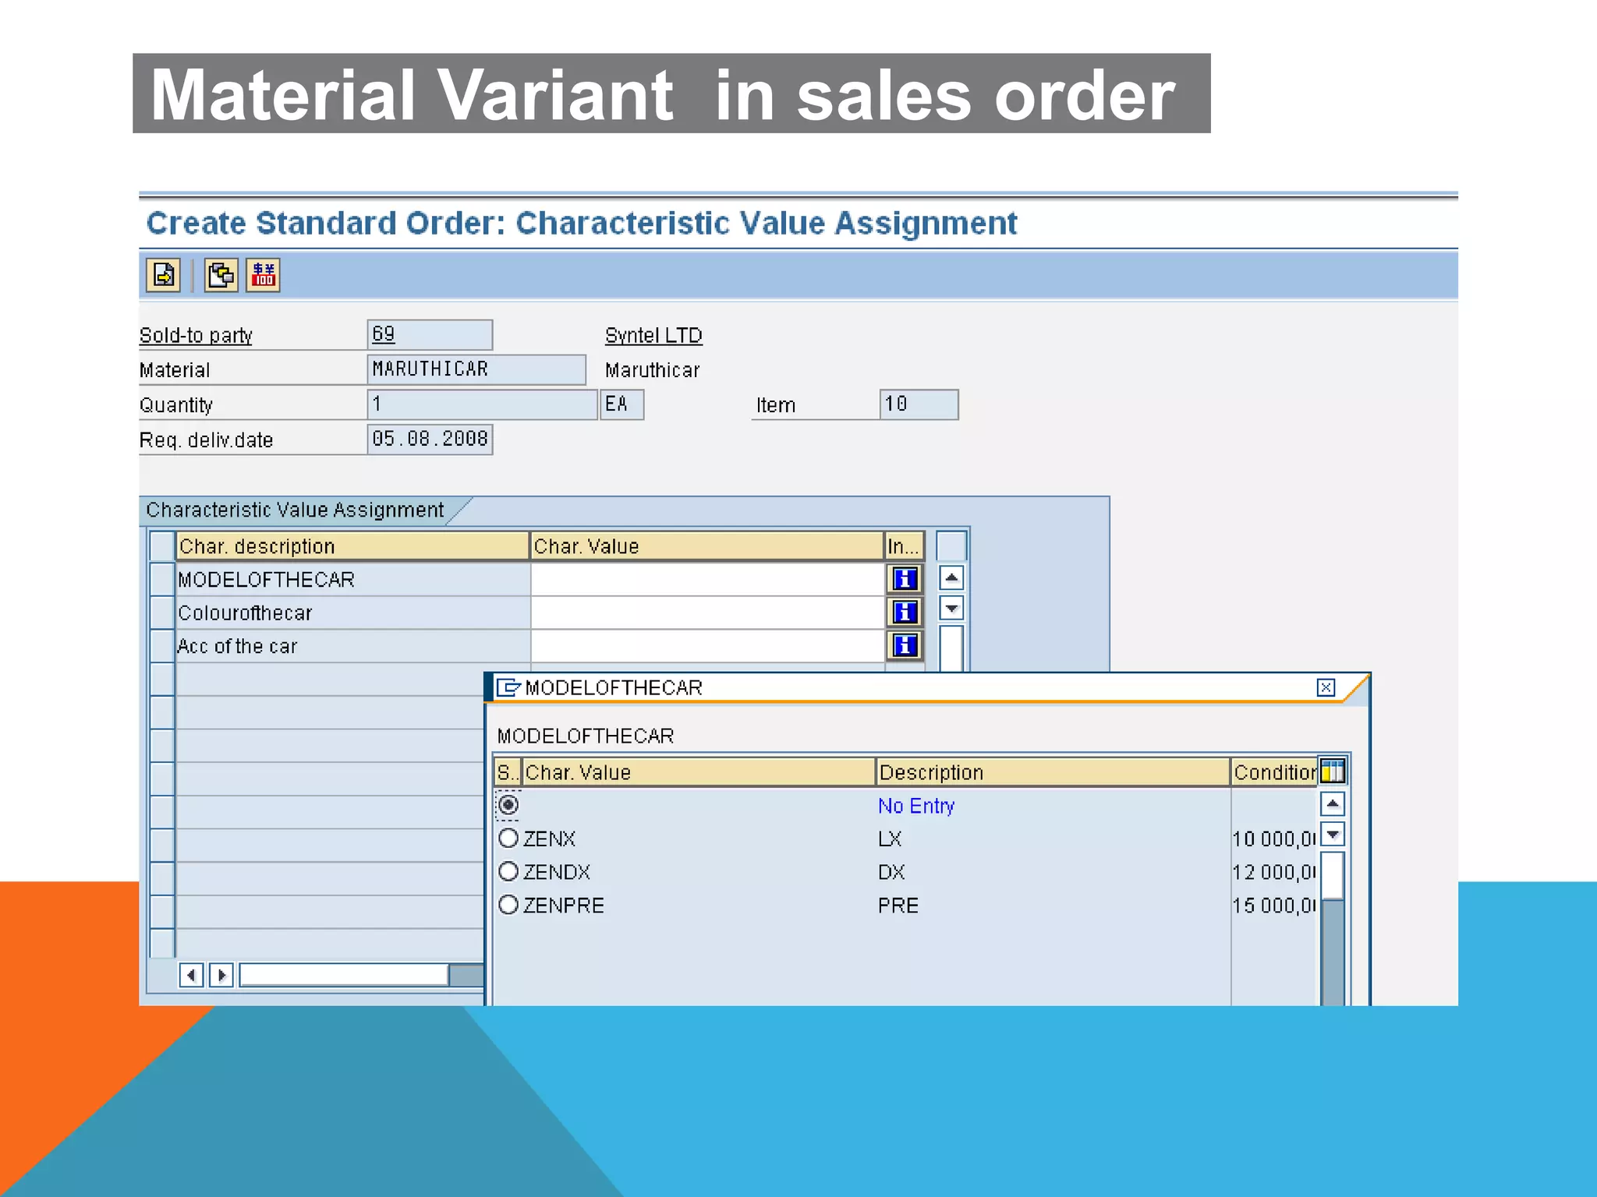This screenshot has width=1597, height=1197.
Task: Click the Sold-to party field 69
Action: coord(430,334)
